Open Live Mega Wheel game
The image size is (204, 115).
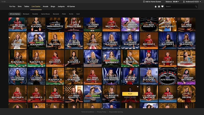[168, 24]
